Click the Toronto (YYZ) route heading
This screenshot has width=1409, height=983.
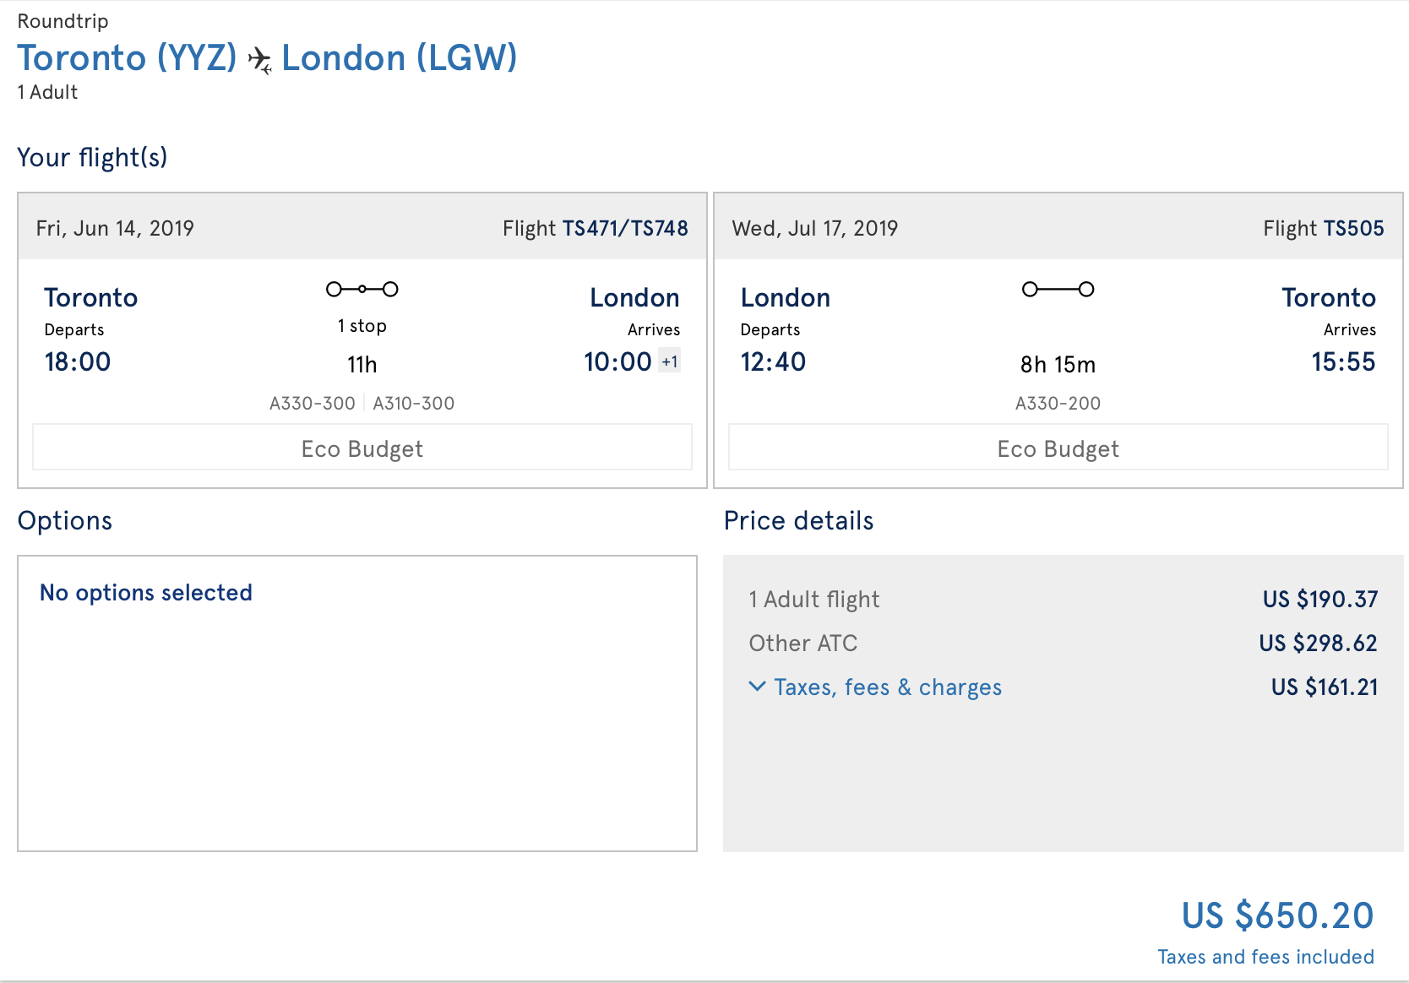pos(127,58)
